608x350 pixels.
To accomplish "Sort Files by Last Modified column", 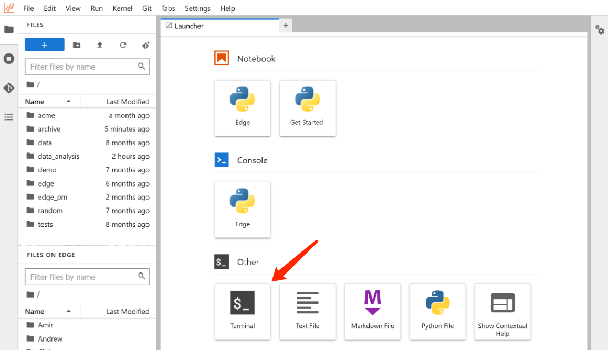I will (119, 101).
